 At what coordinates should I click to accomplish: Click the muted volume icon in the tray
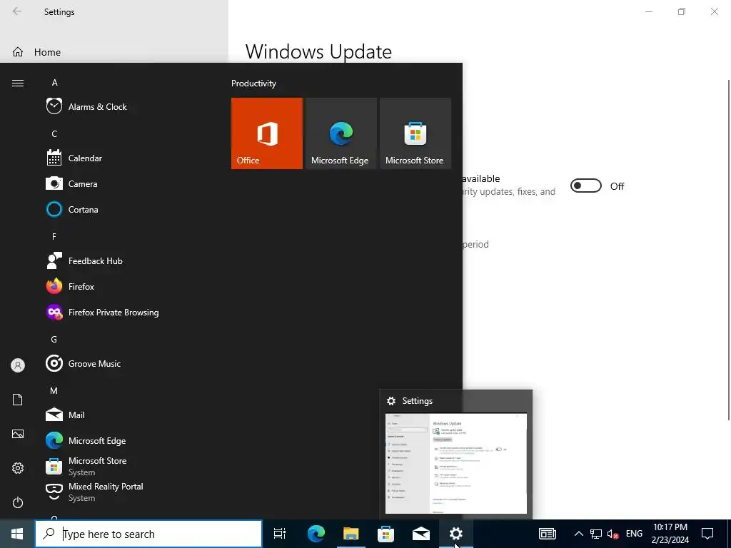pos(613,534)
